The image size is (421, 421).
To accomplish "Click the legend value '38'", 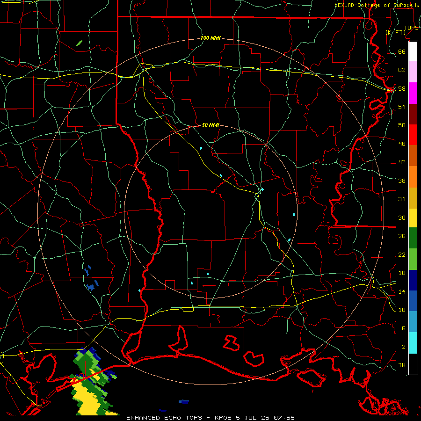I will pyautogui.click(x=402, y=181).
